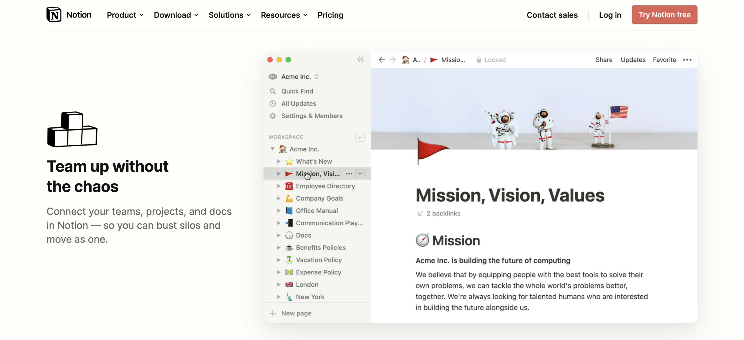Click the large red flag page icon
The image size is (744, 340).
tap(432, 151)
